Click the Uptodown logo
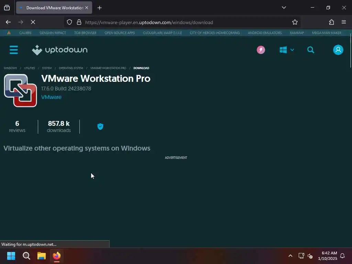 click(x=60, y=50)
